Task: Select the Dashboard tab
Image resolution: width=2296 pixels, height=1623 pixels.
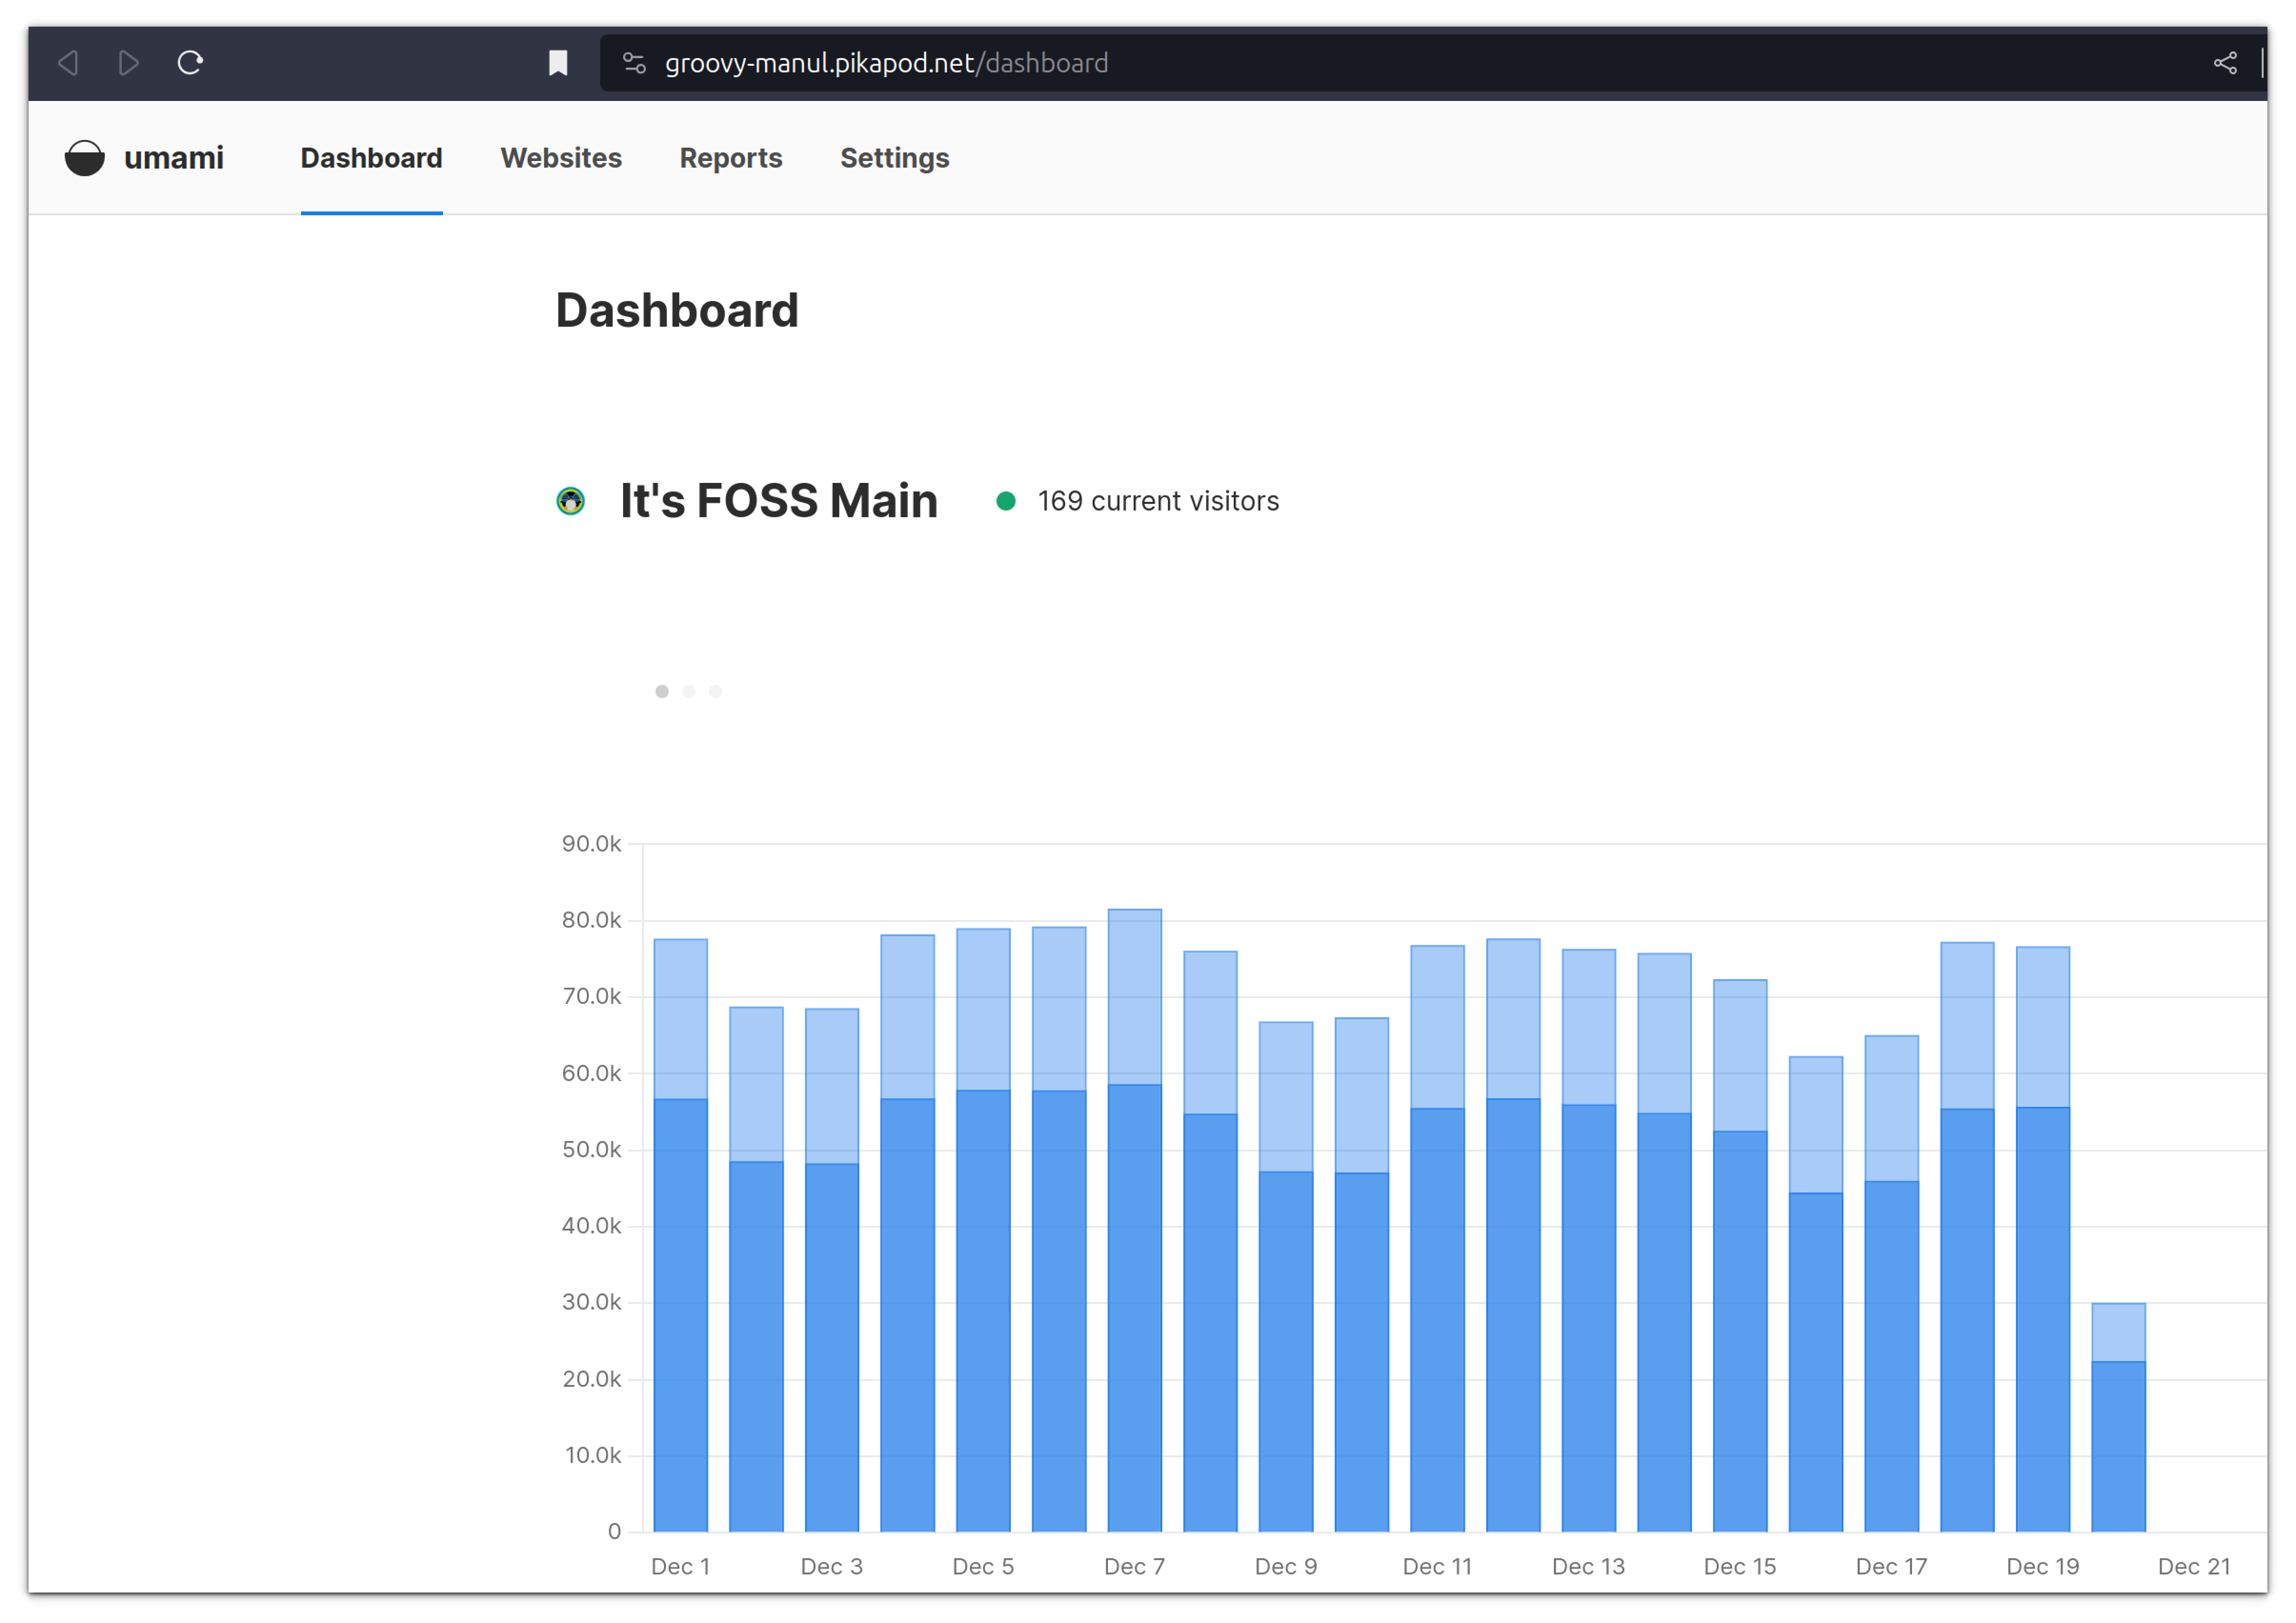Action: [x=371, y=157]
